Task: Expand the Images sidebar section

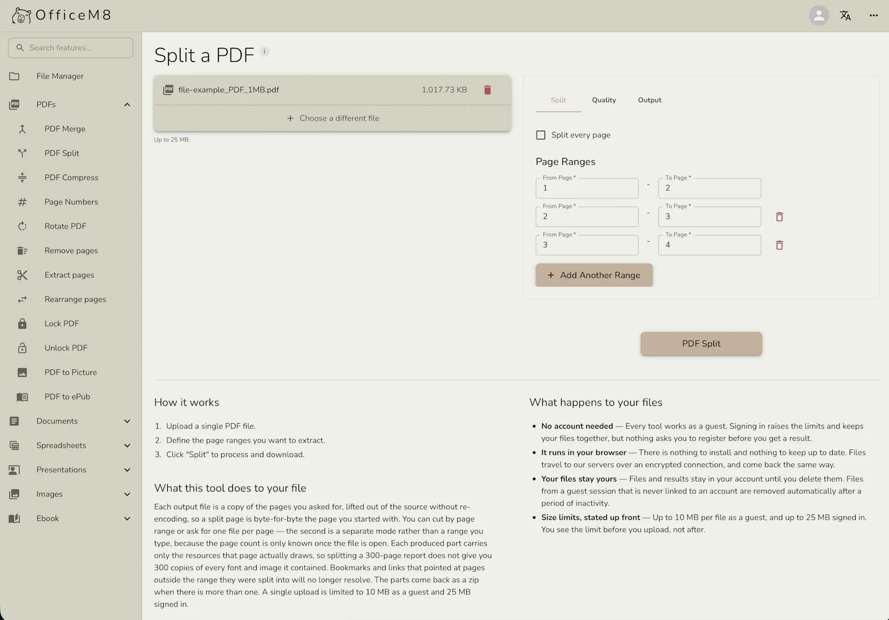Action: (71, 494)
